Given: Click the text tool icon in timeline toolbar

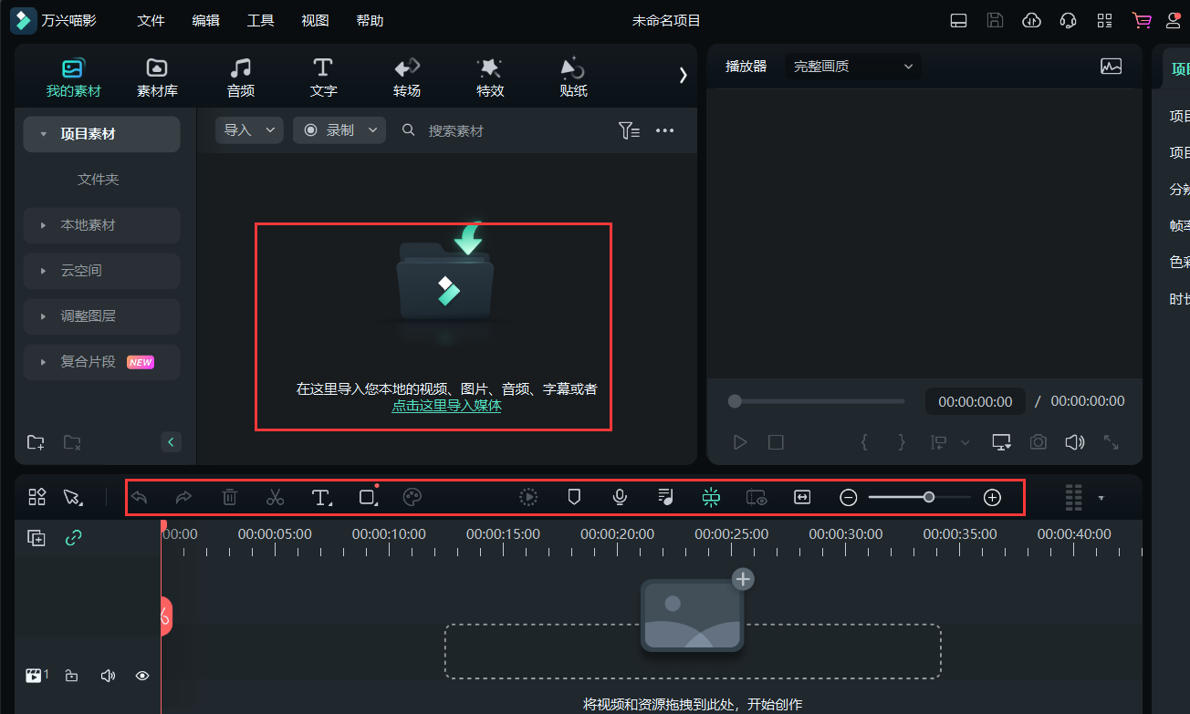Looking at the screenshot, I should (x=320, y=497).
